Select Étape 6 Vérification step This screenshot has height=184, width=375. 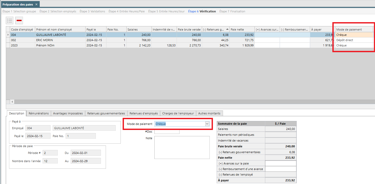202,11
